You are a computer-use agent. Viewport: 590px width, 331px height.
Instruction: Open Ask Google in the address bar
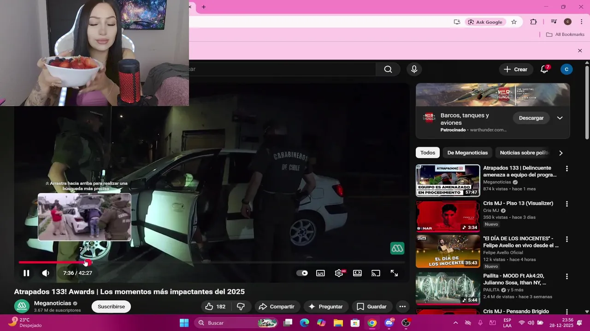coord(485,22)
